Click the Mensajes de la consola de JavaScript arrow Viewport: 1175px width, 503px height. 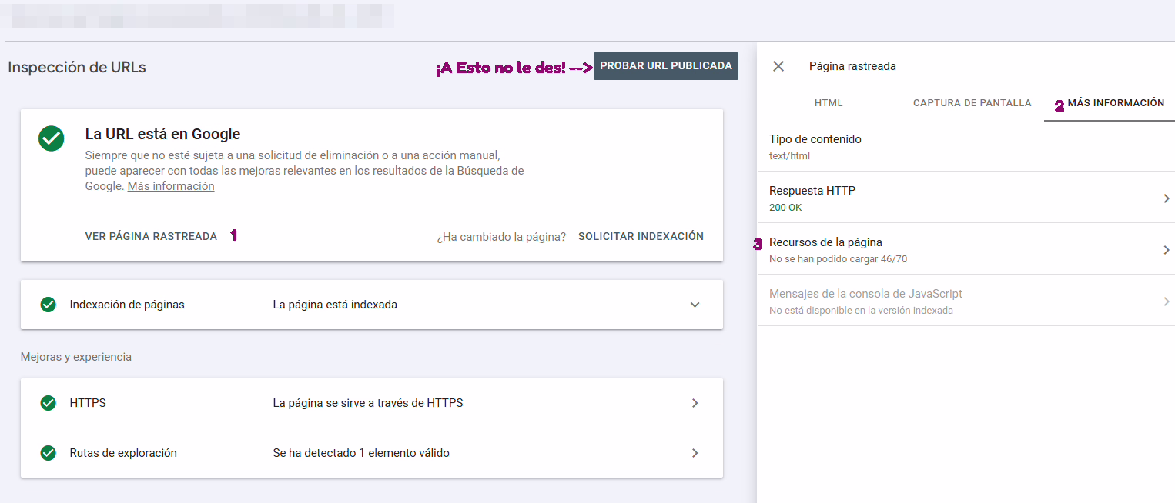coord(1166,301)
